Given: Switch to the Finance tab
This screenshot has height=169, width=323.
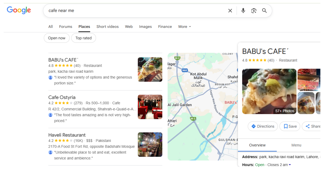Looking at the screenshot, I should (x=165, y=27).
